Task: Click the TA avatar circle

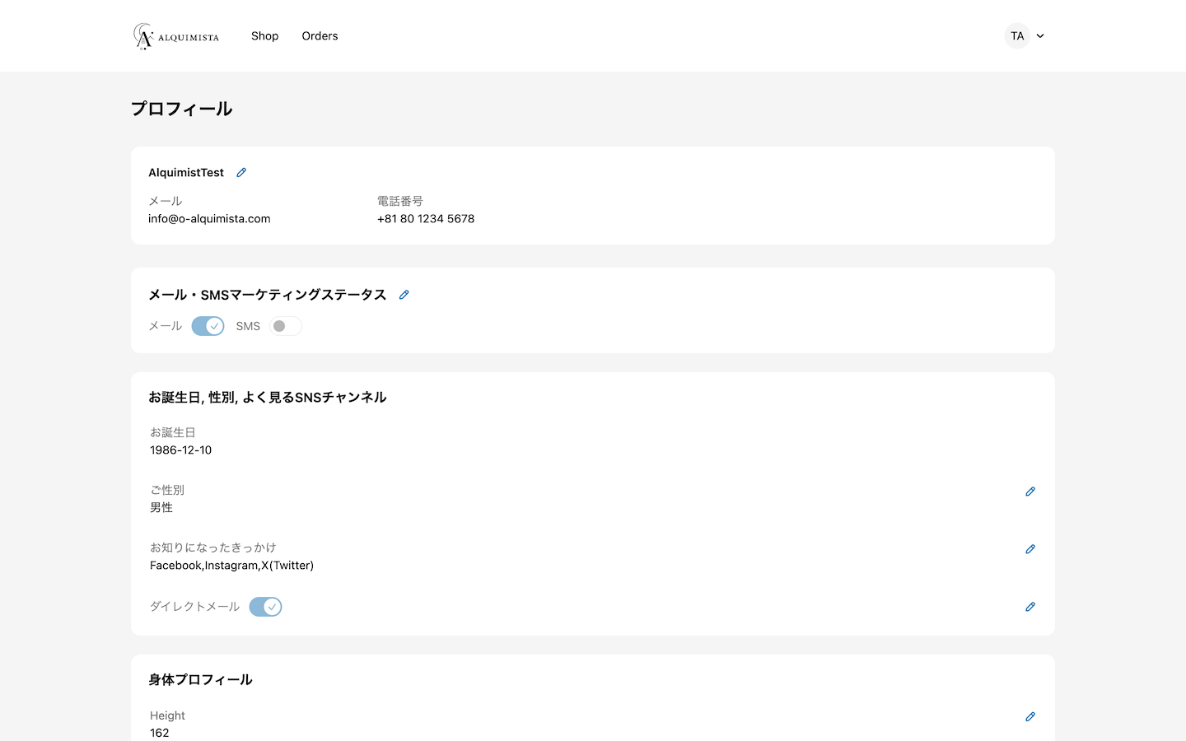Action: [1017, 36]
